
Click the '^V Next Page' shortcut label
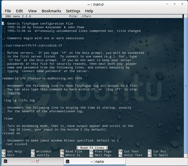[x=100, y=155]
